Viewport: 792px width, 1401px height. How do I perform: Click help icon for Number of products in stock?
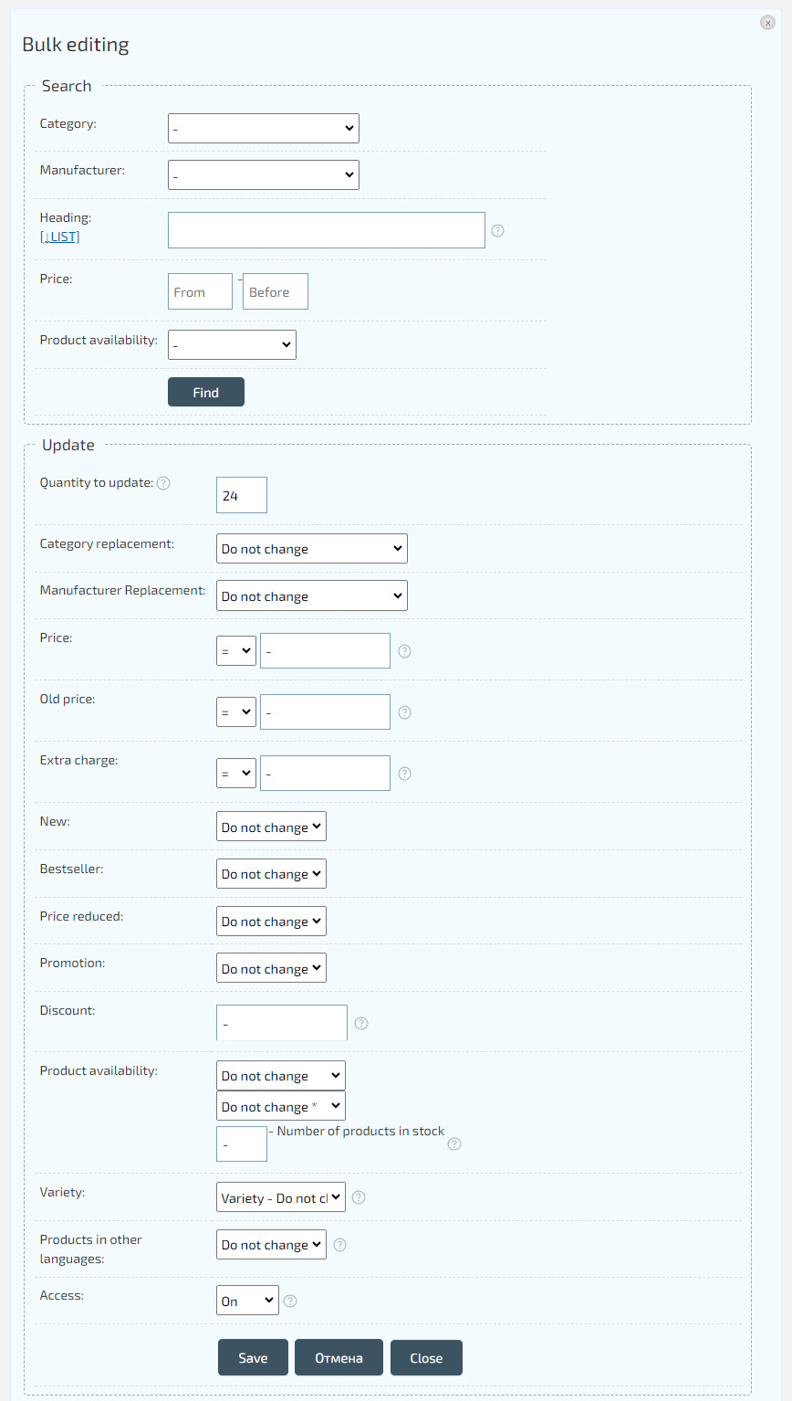coord(454,1143)
